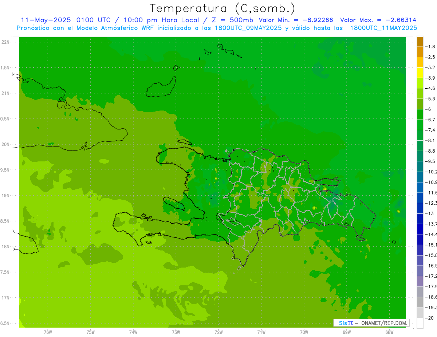The image size is (437, 337).
Task: Click the -15.1 colorbar value
Action: pyautogui.click(x=431, y=245)
